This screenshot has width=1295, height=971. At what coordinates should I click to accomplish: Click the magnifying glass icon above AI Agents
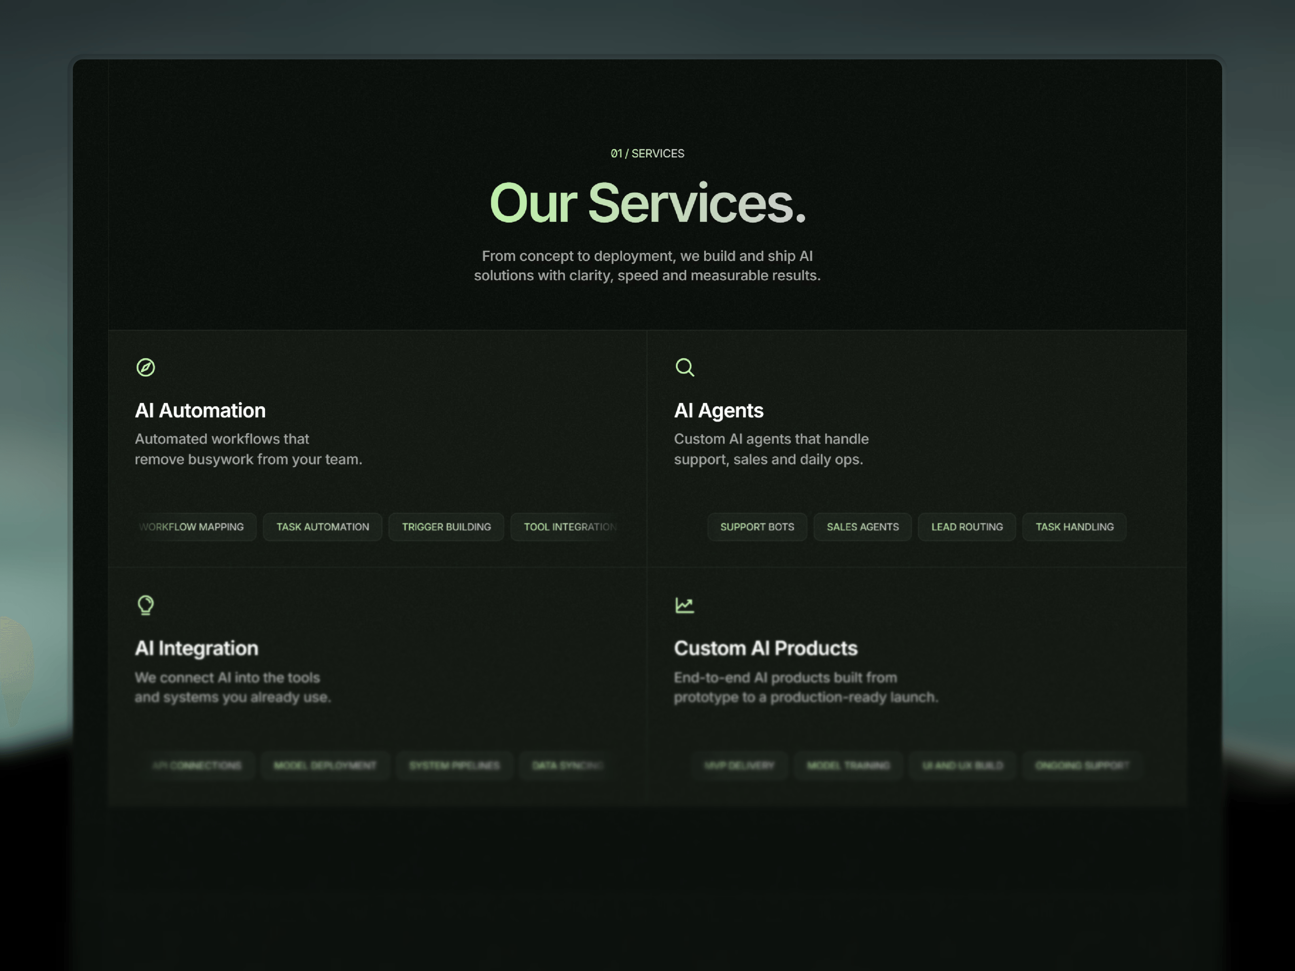tap(684, 367)
